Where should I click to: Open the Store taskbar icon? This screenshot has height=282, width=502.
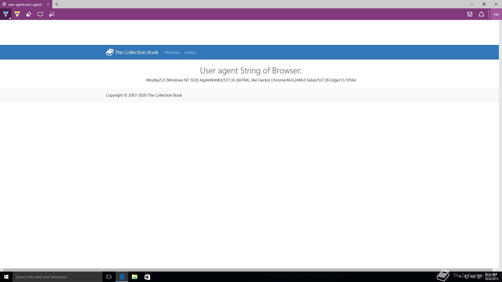(147, 277)
